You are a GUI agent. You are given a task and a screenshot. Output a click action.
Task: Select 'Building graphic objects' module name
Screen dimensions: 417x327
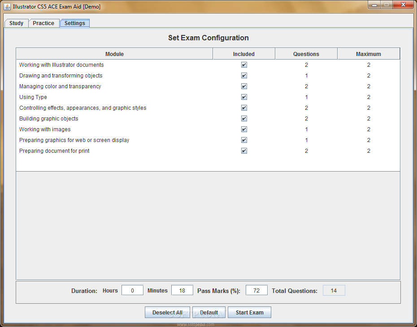pyautogui.click(x=49, y=118)
